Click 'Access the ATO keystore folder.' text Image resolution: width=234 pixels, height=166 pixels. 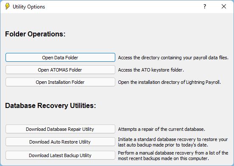(x=151, y=70)
